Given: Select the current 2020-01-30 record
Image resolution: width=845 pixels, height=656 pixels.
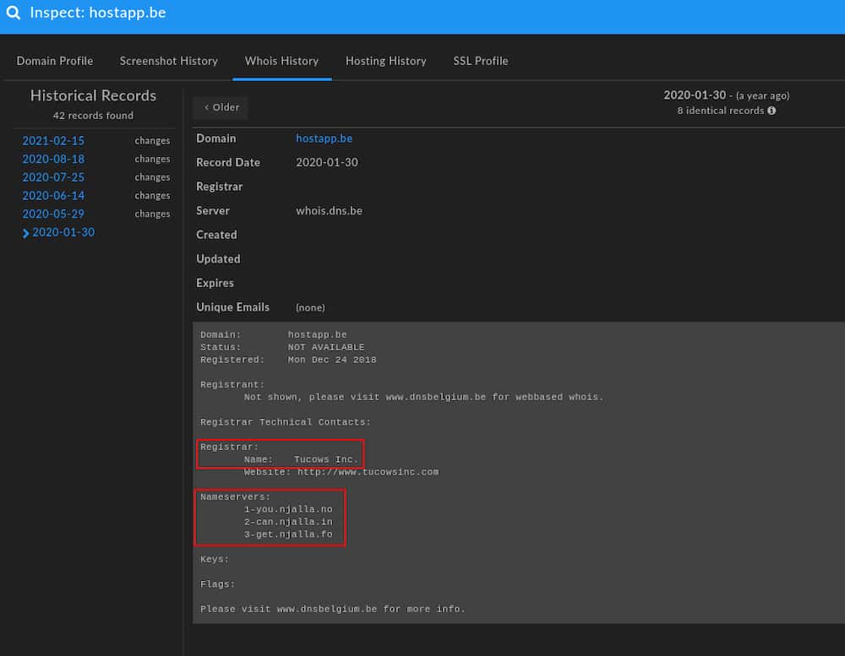Looking at the screenshot, I should tap(63, 232).
